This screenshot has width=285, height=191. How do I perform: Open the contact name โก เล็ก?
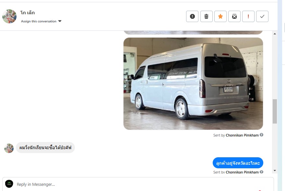[28, 13]
